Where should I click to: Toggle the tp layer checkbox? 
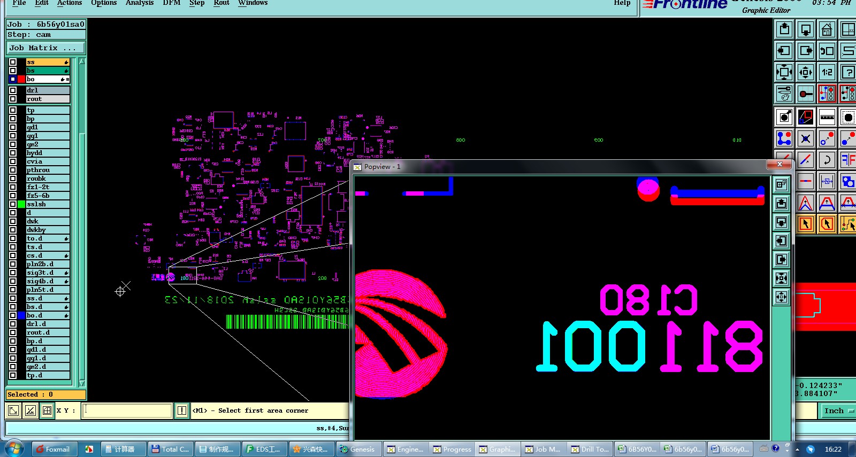13,110
